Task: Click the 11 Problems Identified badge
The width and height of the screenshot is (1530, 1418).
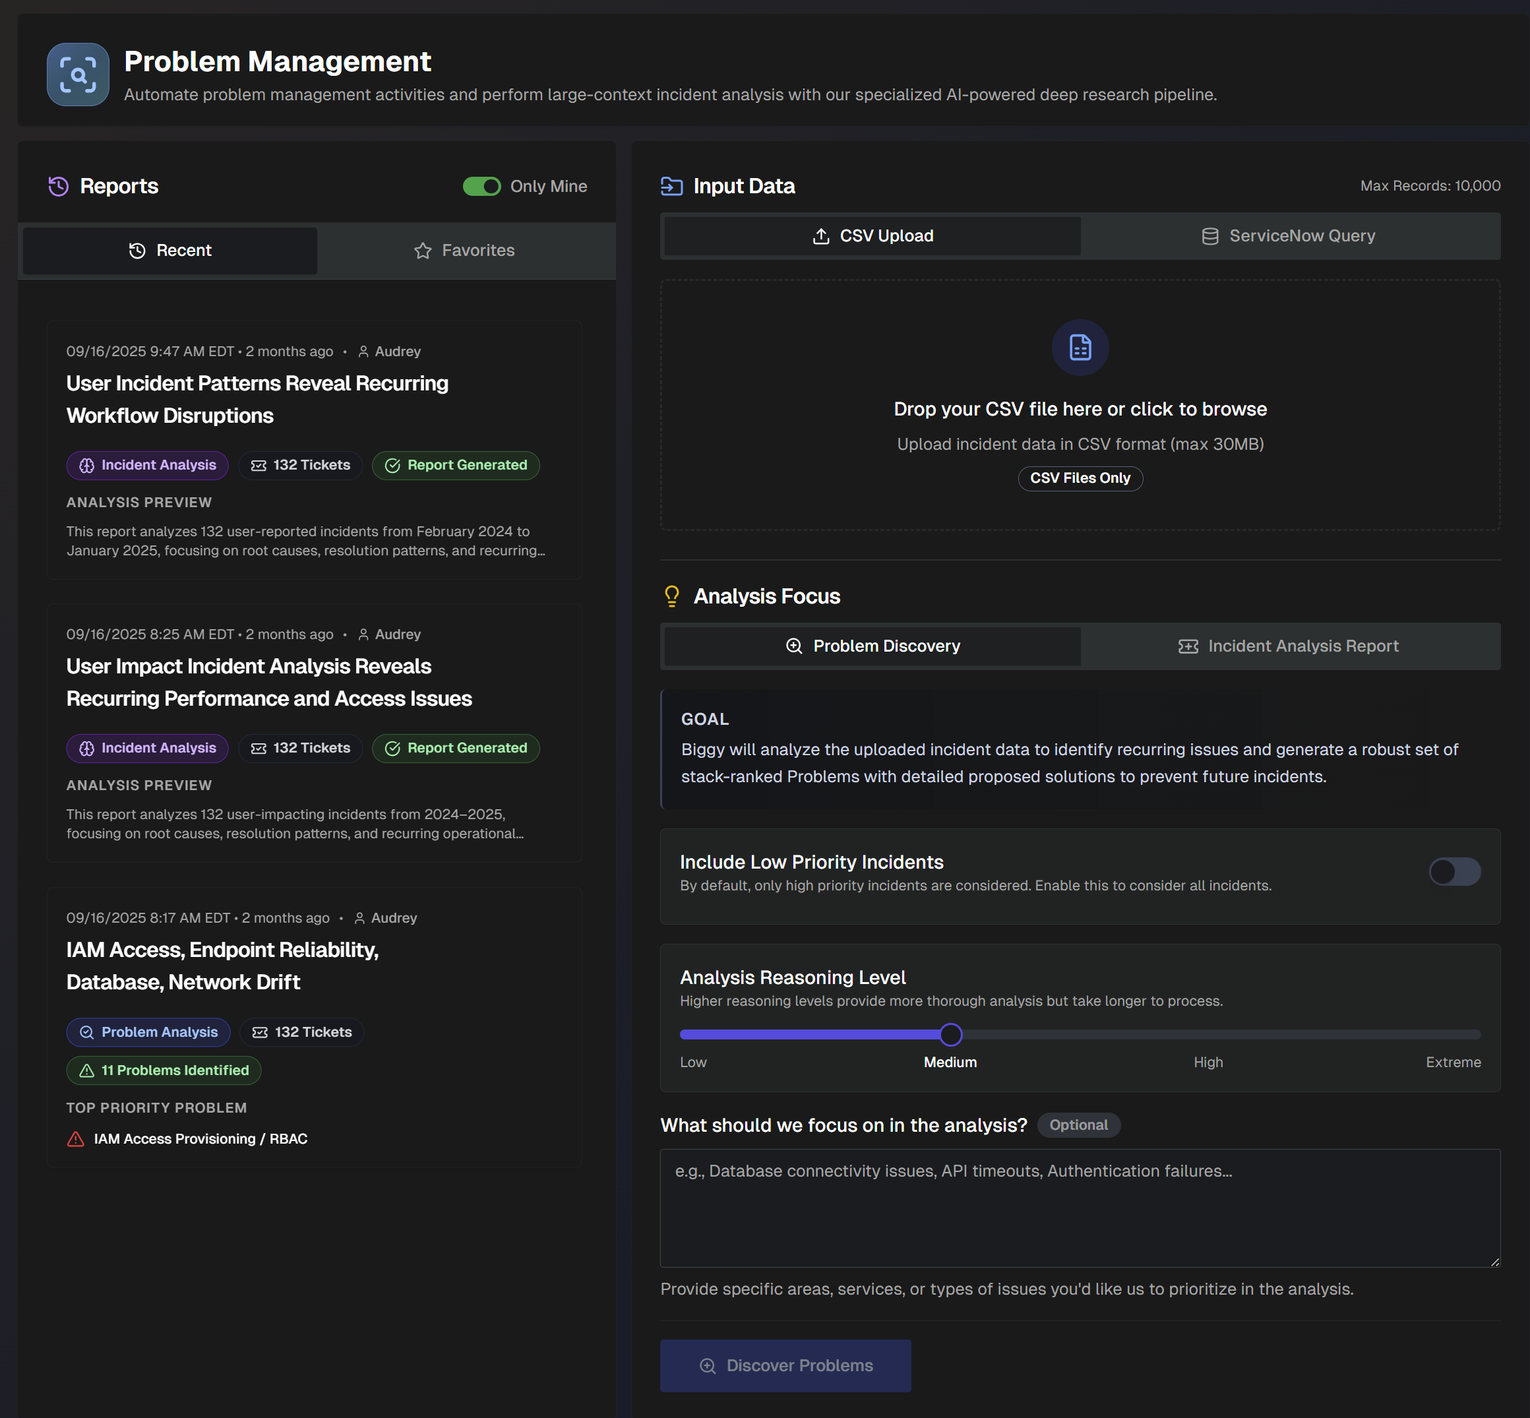Action: pyautogui.click(x=164, y=1070)
